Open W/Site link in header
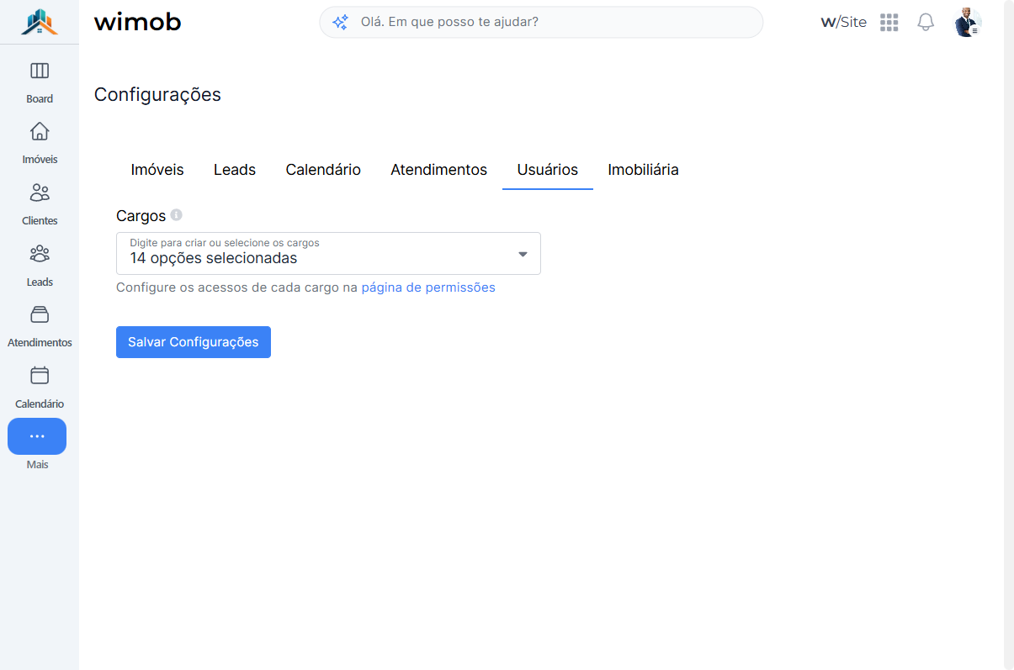1014x670 pixels. 843,23
